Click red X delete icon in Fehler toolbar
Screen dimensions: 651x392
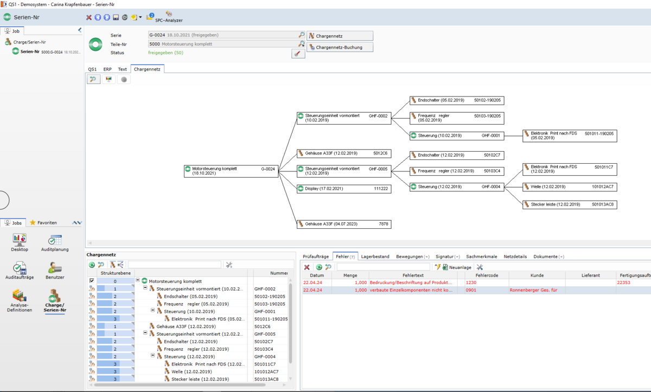point(307,267)
